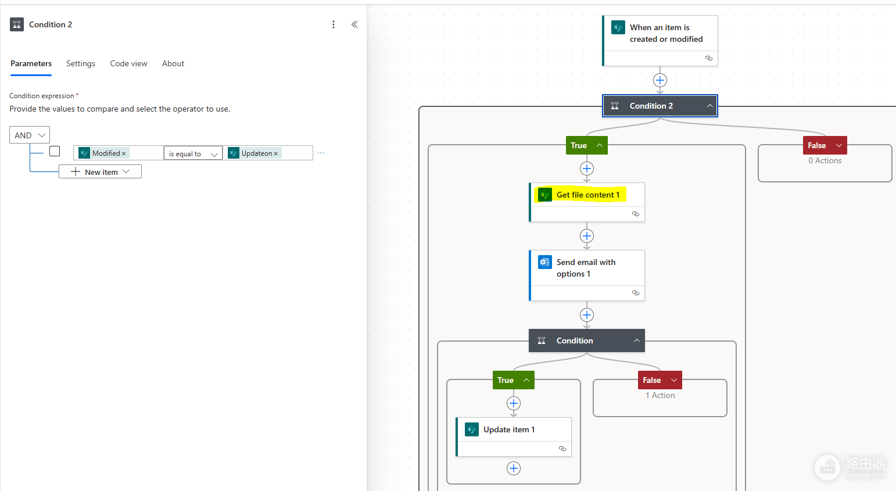Select the Get file content 1 action
Viewport: 896px width, 491px height.
(587, 195)
